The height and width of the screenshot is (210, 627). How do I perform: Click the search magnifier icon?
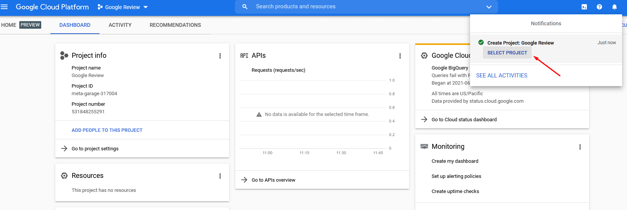click(245, 7)
